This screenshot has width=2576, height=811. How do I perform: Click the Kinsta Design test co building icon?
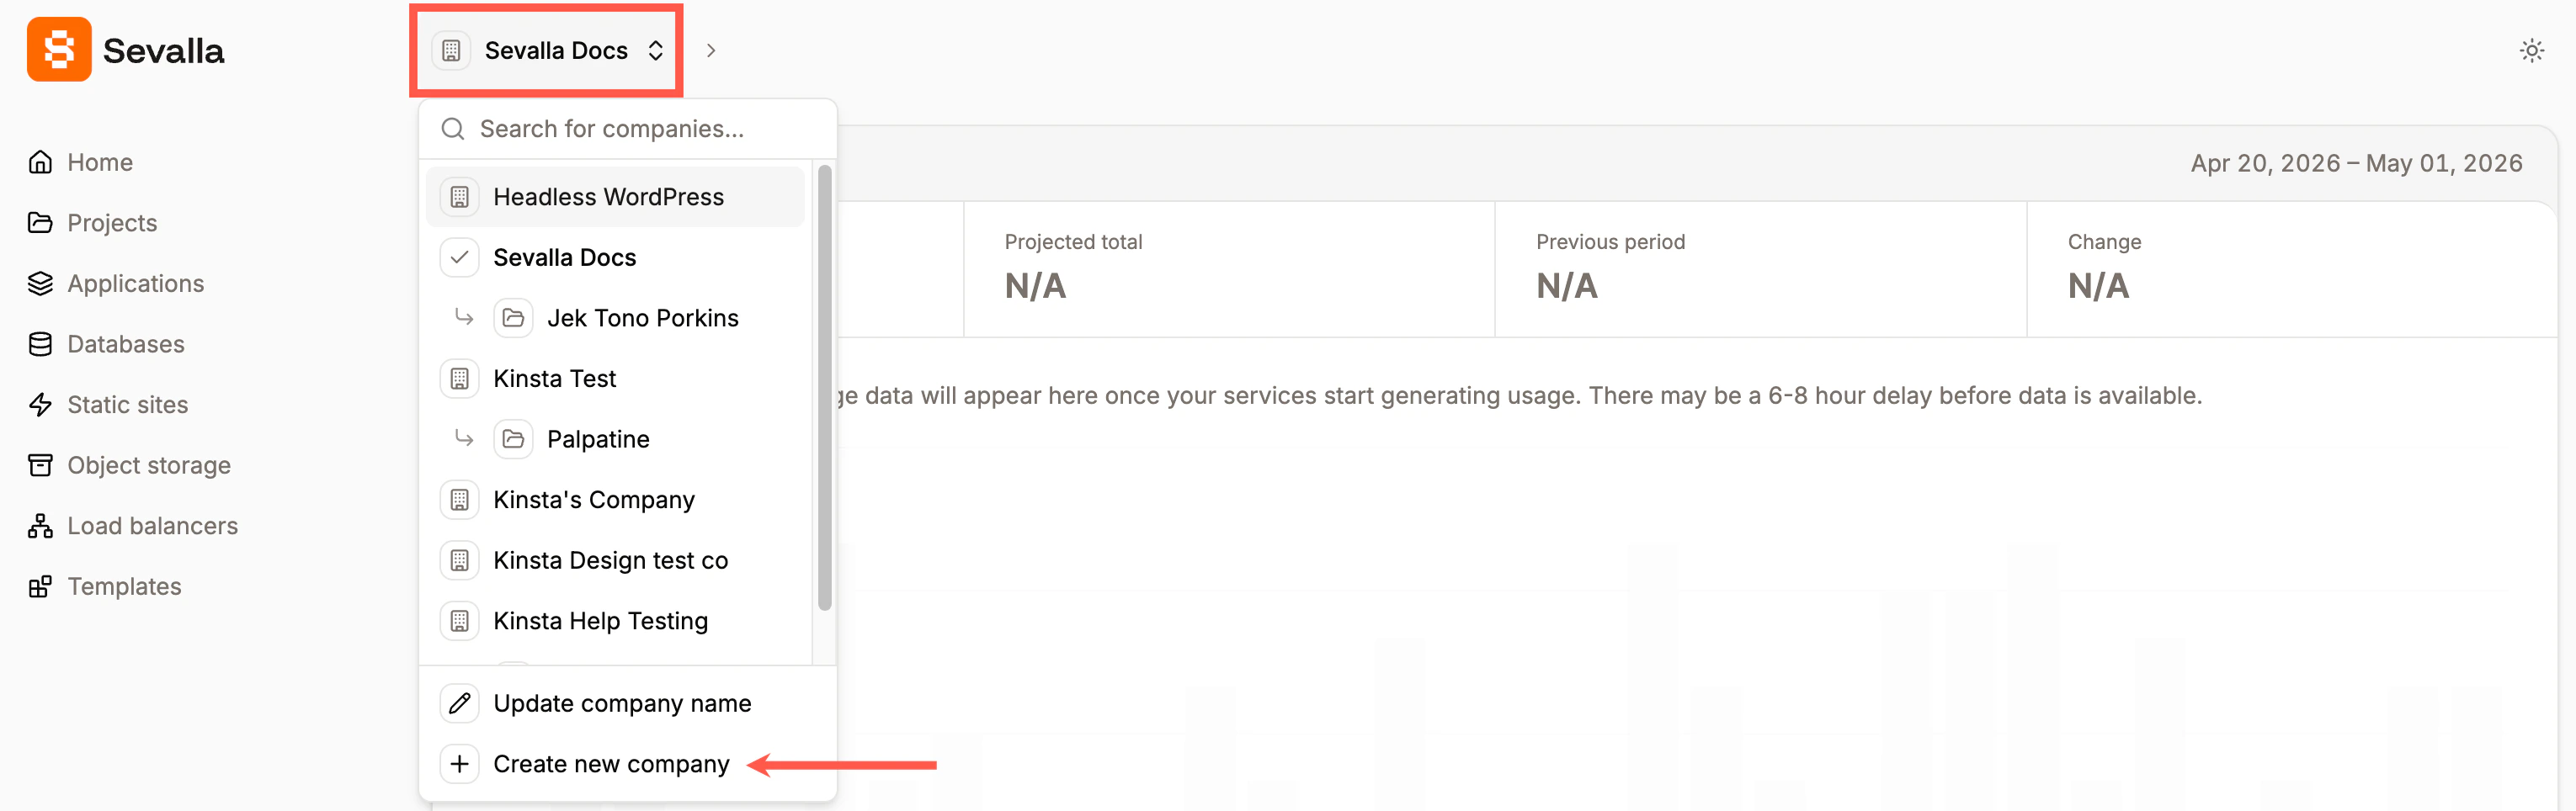(x=460, y=560)
